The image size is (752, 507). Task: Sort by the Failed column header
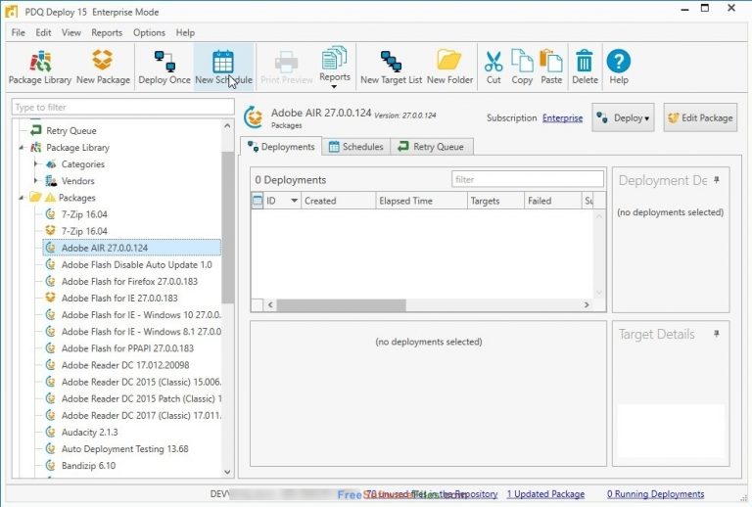click(552, 201)
